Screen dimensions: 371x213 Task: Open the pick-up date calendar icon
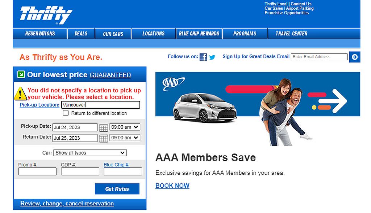tap(103, 127)
